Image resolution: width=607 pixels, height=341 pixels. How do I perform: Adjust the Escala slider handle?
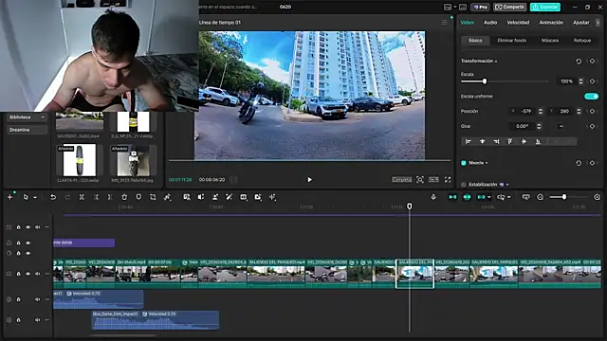485,81
